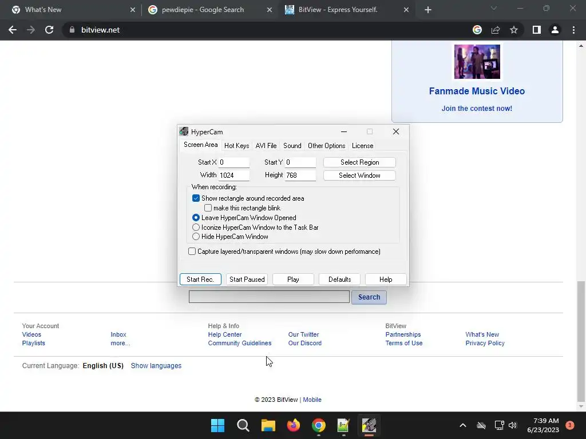586x439 pixels.
Task: Select Iconize HyperCam Window to Task Bar
Action: pyautogui.click(x=196, y=228)
